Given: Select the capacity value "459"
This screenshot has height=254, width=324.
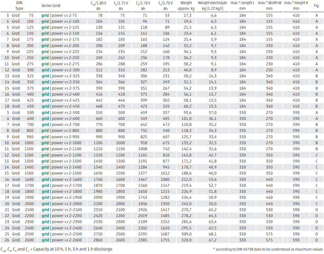Looking at the screenshot, I should click(x=144, y=113).
